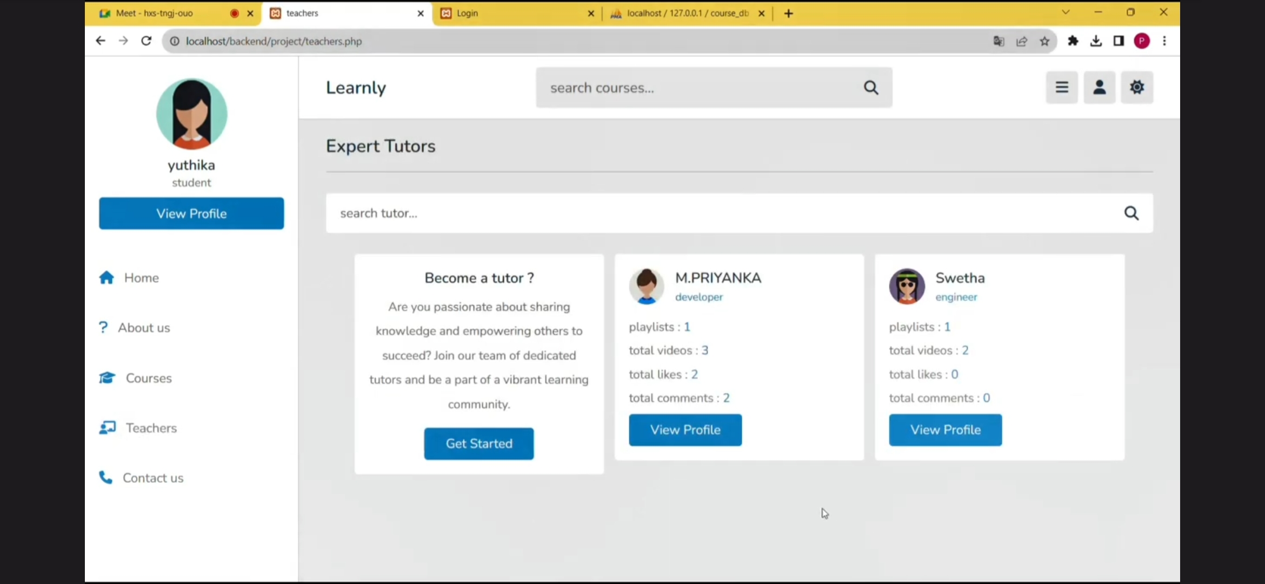Go to Courses in the sidebar
The image size is (1265, 584).
tap(148, 378)
